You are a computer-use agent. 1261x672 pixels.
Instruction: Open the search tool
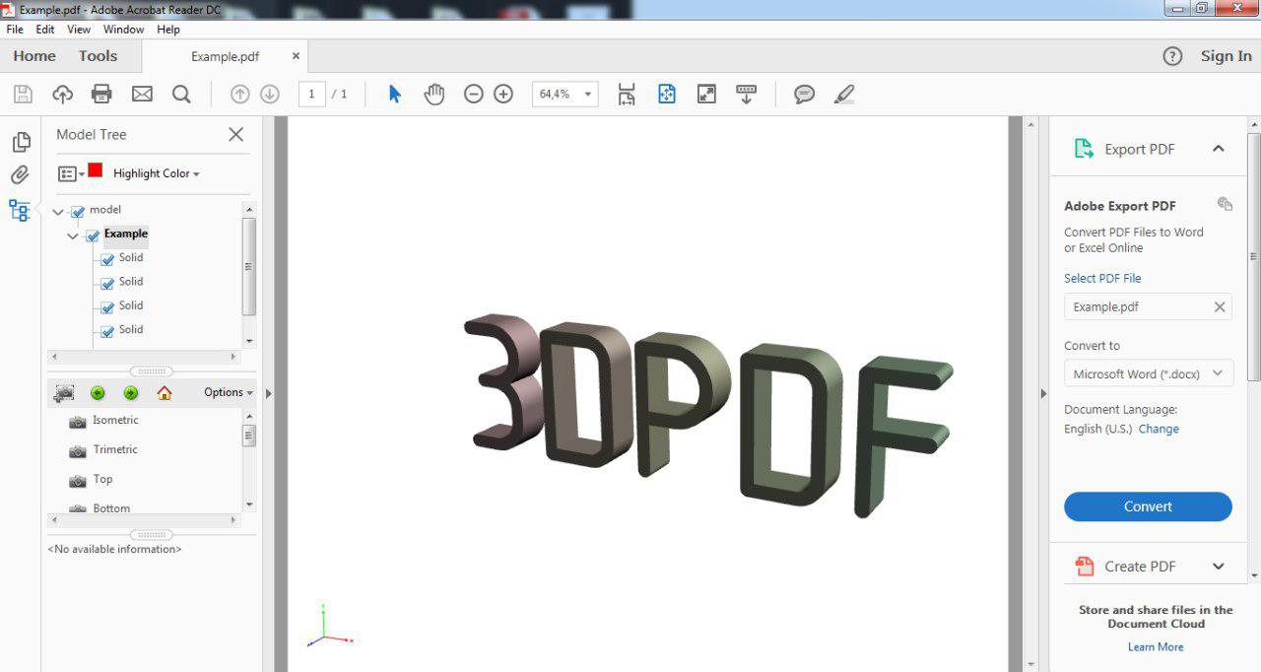(x=181, y=94)
